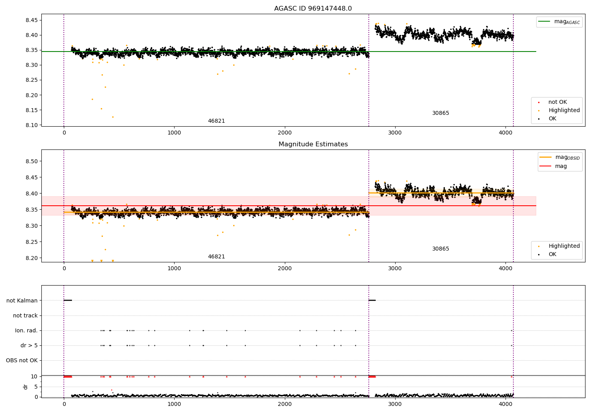Click the 'Ion. rad.' axis label
The height and width of the screenshot is (413, 591).
(x=26, y=331)
